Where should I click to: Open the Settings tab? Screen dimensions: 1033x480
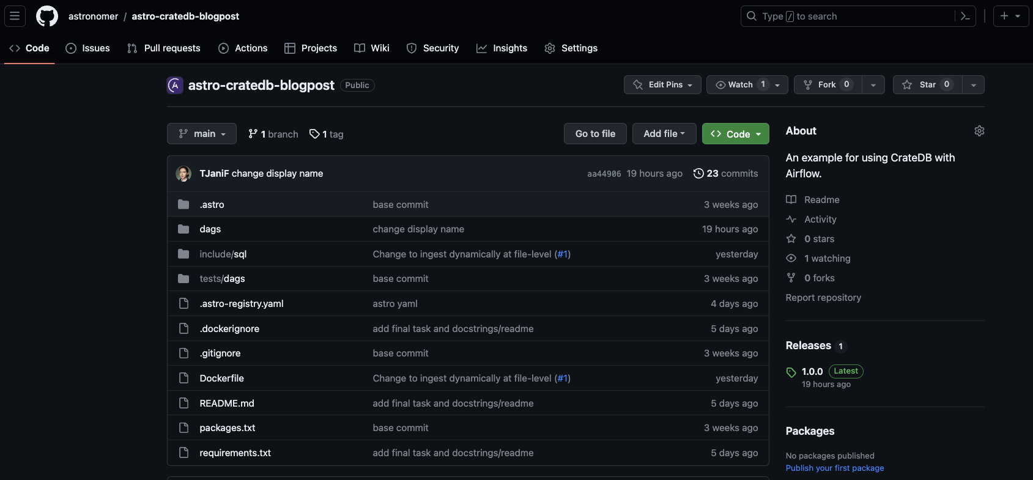point(571,48)
